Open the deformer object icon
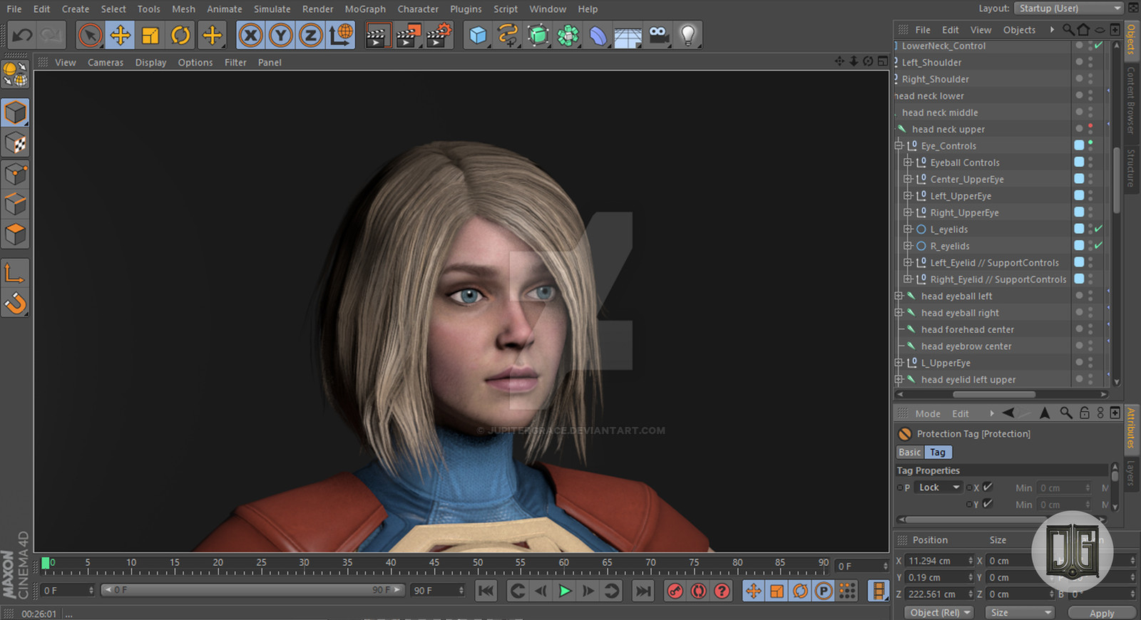This screenshot has width=1141, height=620. point(598,35)
